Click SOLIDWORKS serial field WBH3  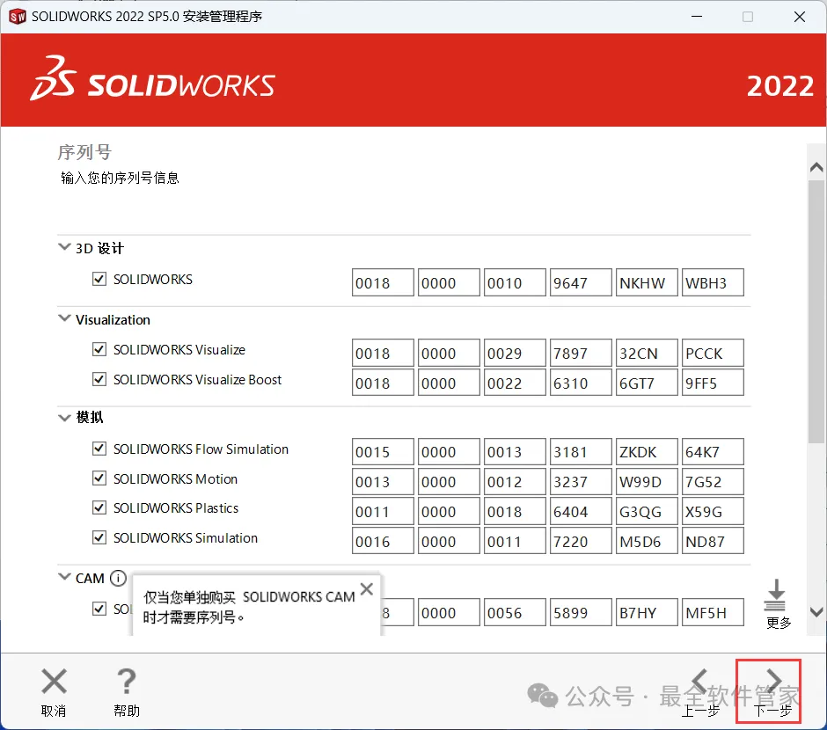[713, 282]
